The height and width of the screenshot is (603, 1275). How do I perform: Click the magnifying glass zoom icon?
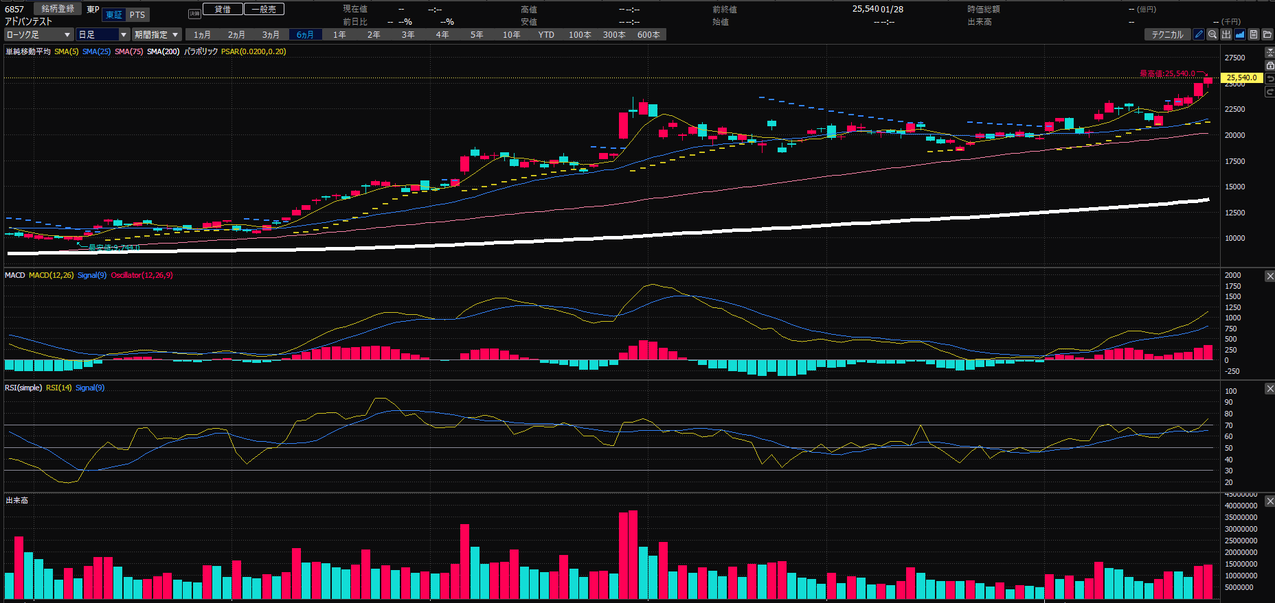tap(1212, 34)
